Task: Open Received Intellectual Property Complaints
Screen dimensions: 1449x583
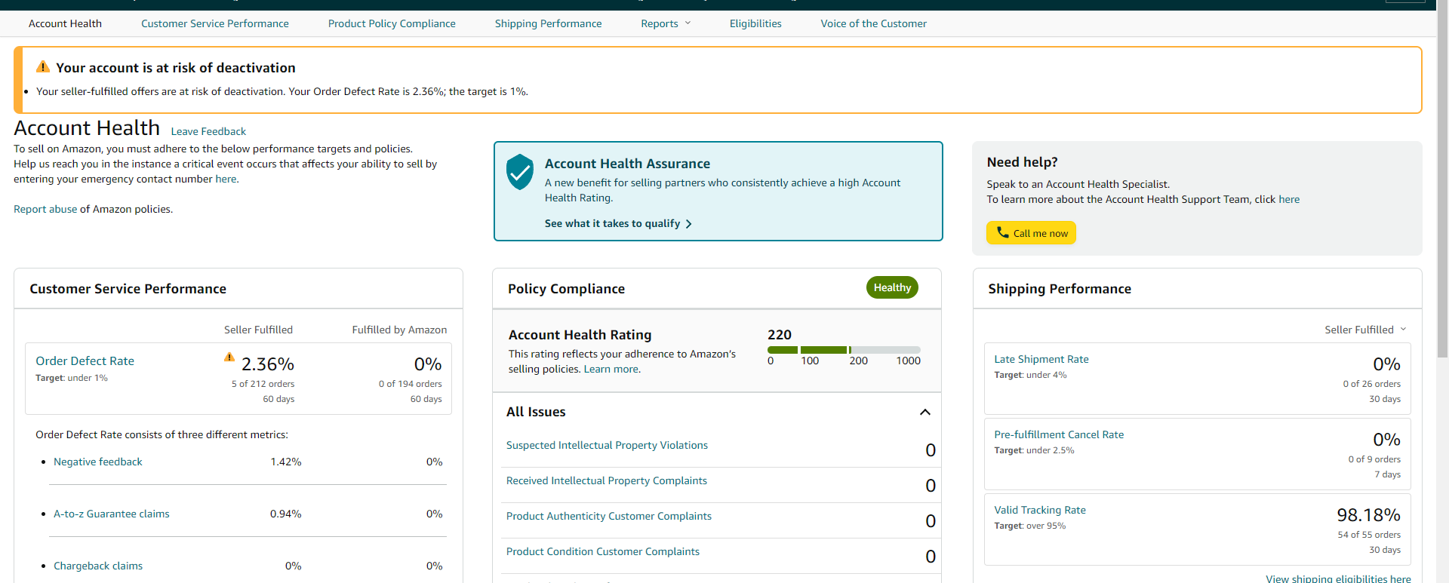Action: [x=607, y=480]
